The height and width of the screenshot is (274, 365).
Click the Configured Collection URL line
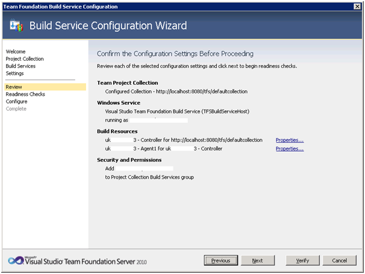(176, 92)
